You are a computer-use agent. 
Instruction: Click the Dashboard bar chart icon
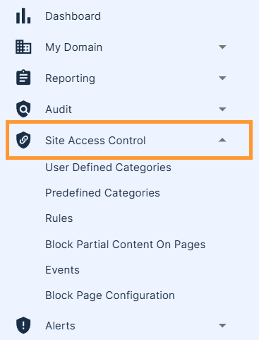23,16
